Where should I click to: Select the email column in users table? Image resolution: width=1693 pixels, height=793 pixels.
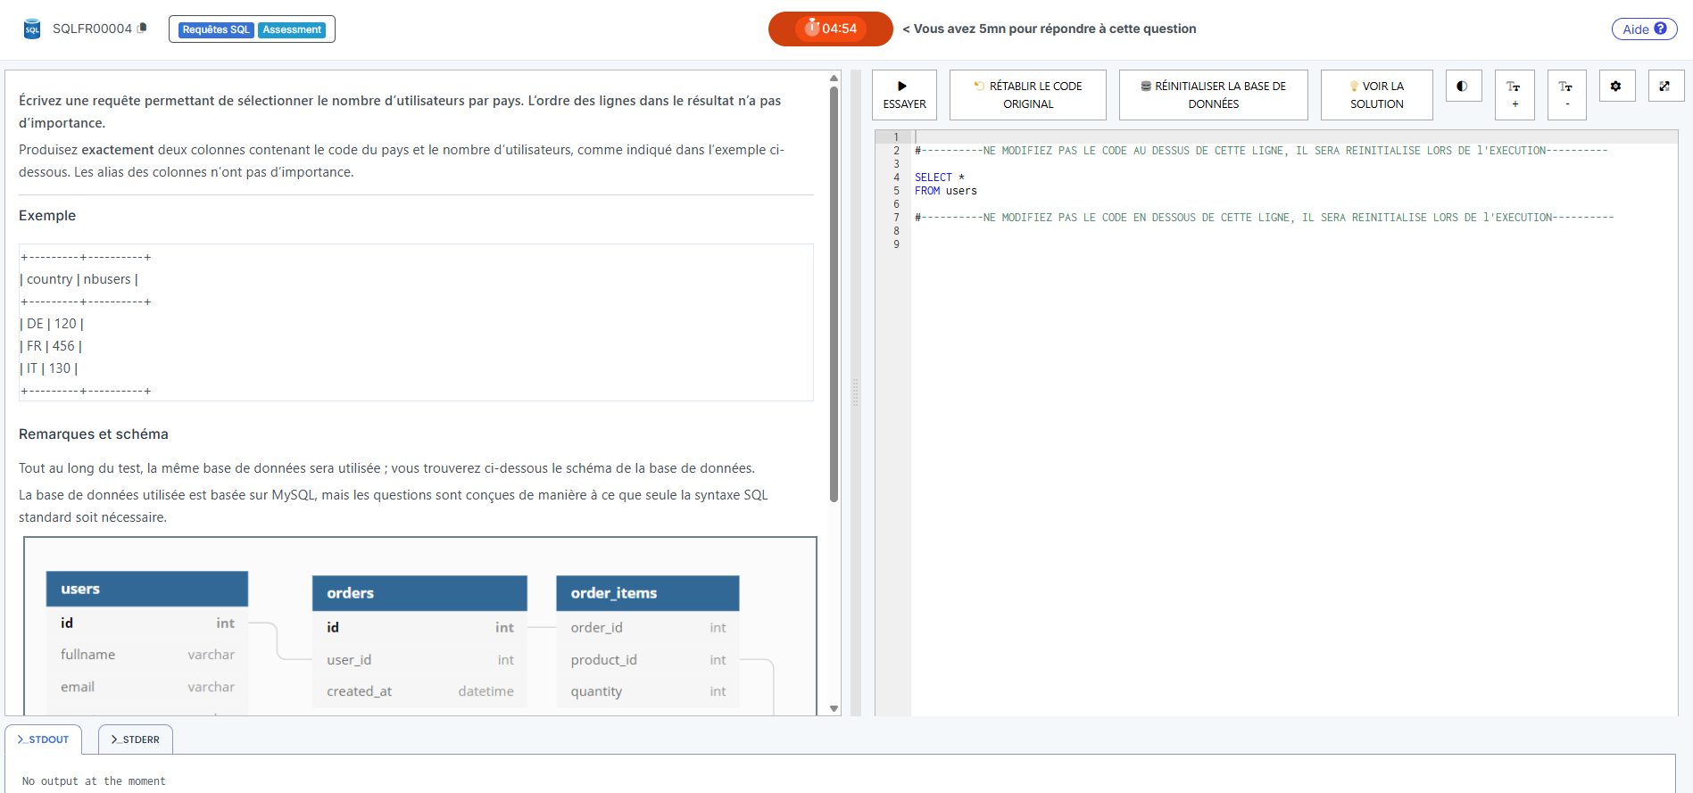click(147, 687)
